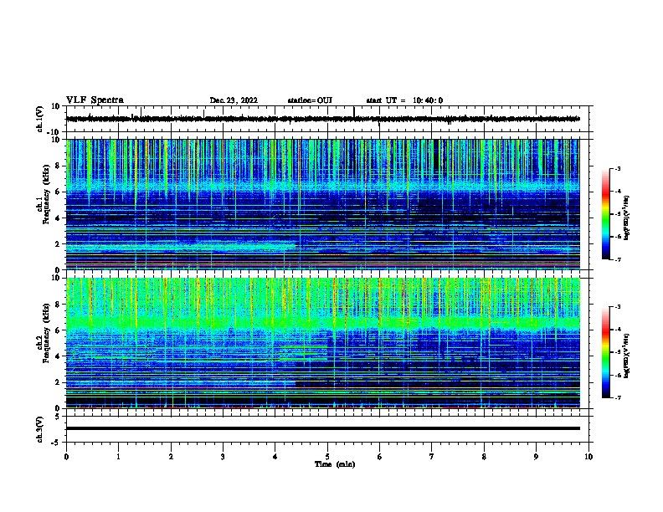Click inside the ch.2 spectrogram panel
This screenshot has width=663, height=512.
click(x=322, y=343)
